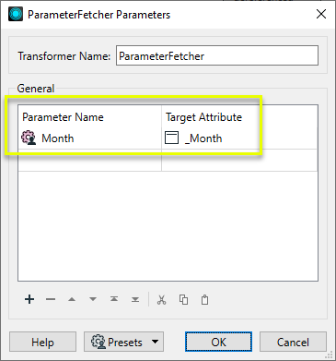336x361 pixels.
Task: Remove the selected row with minus icon
Action: tap(51, 299)
